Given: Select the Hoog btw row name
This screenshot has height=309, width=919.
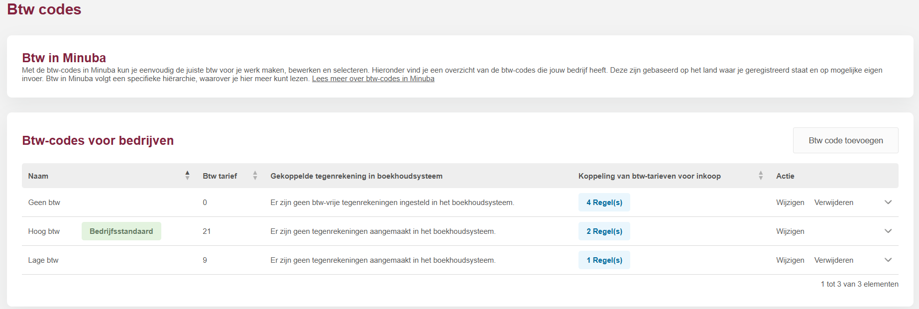Looking at the screenshot, I should pyautogui.click(x=44, y=231).
